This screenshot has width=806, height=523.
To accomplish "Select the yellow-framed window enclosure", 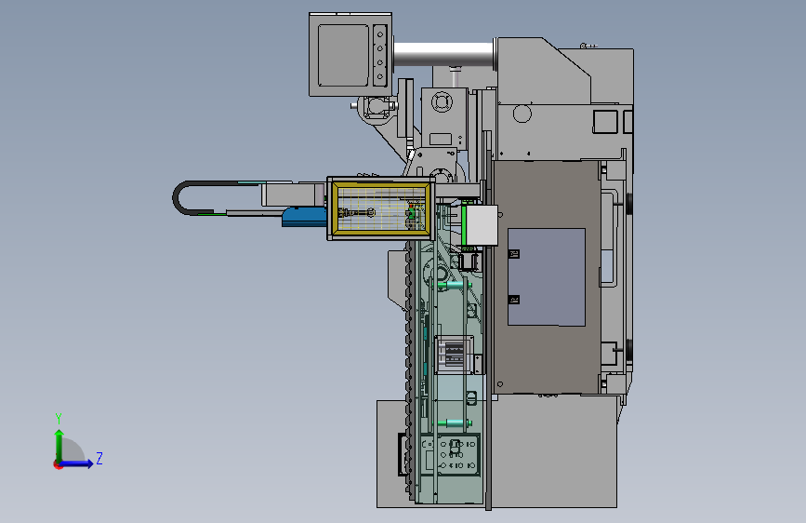I will [381, 208].
